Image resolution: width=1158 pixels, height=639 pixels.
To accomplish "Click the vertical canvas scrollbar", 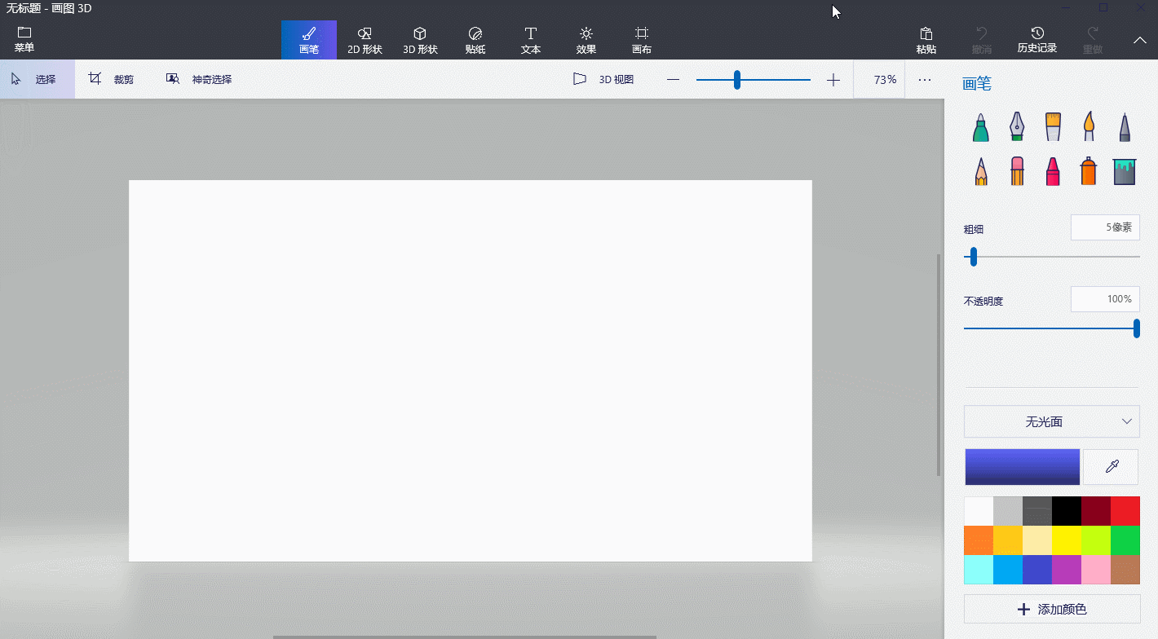I will coord(939,364).
